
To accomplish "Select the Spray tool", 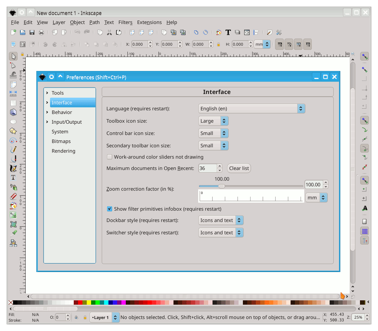I will click(x=13, y=187).
